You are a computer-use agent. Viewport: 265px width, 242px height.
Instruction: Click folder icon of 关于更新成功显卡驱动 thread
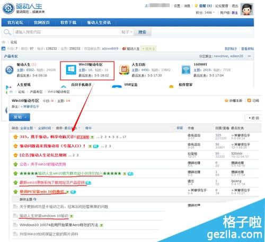[x=15, y=206]
